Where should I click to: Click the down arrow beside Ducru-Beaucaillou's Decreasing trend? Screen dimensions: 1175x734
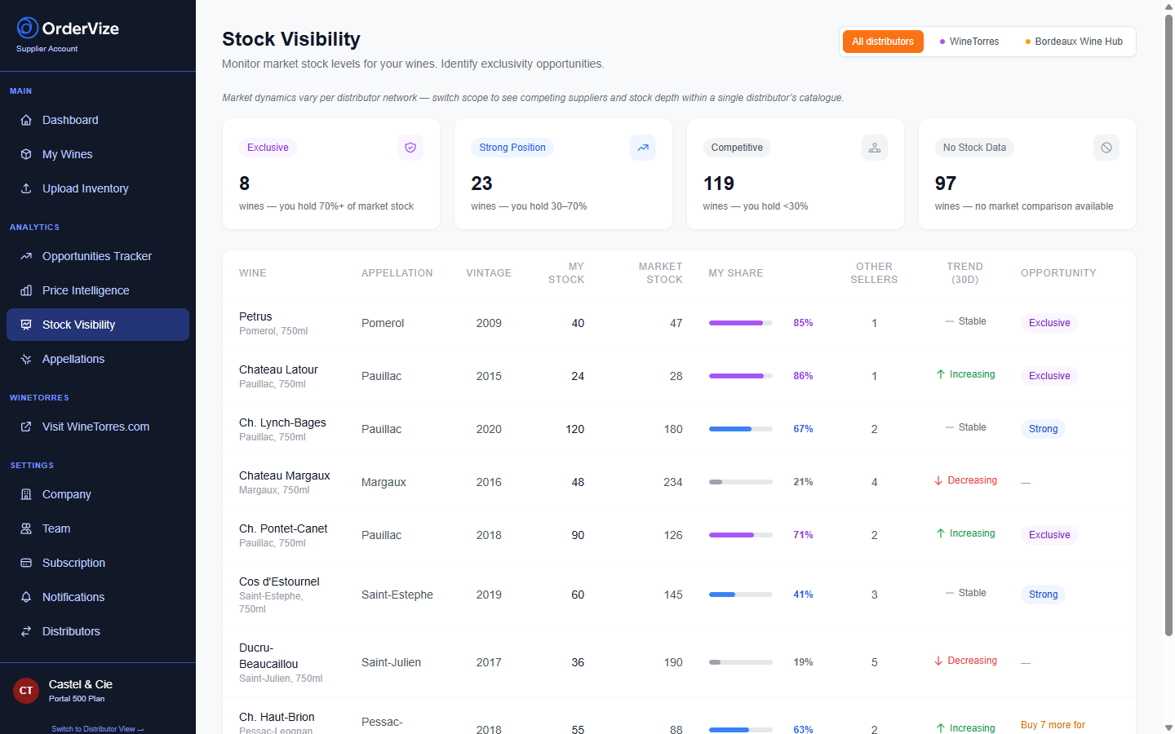[x=938, y=661]
